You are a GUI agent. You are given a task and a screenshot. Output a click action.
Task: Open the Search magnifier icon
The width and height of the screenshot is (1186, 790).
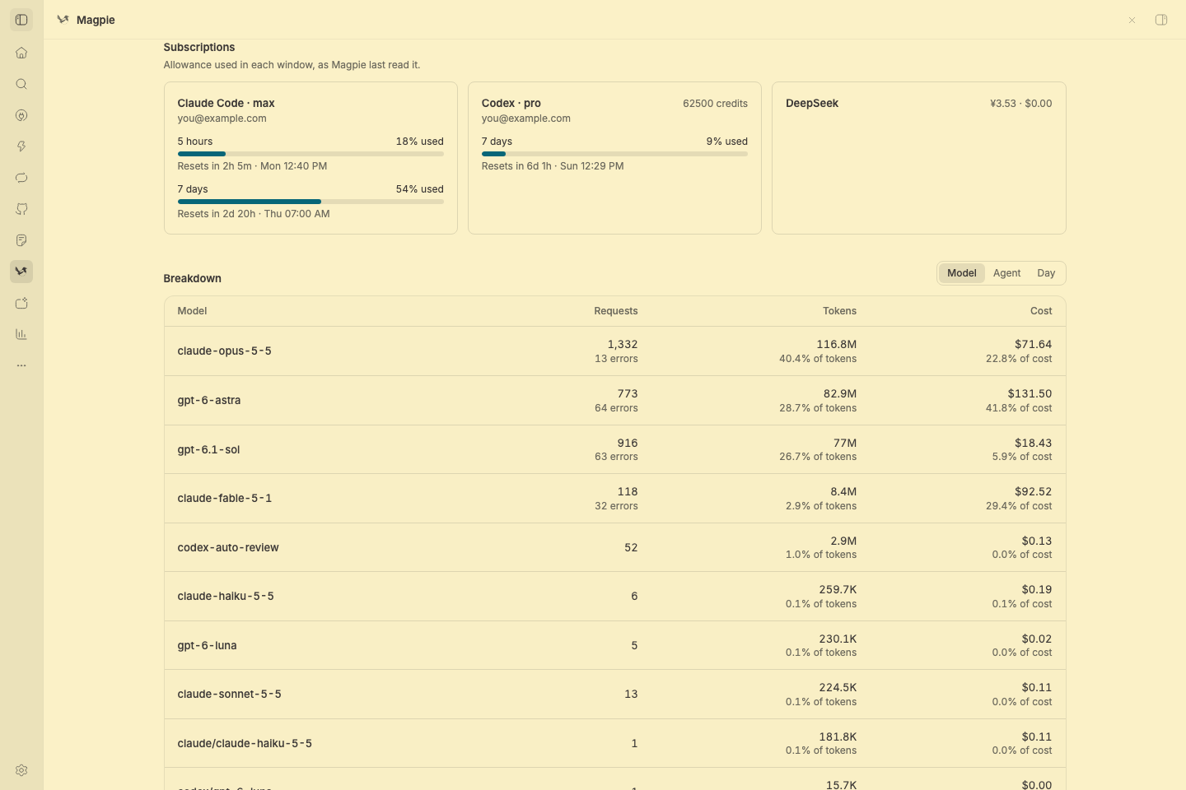click(21, 84)
